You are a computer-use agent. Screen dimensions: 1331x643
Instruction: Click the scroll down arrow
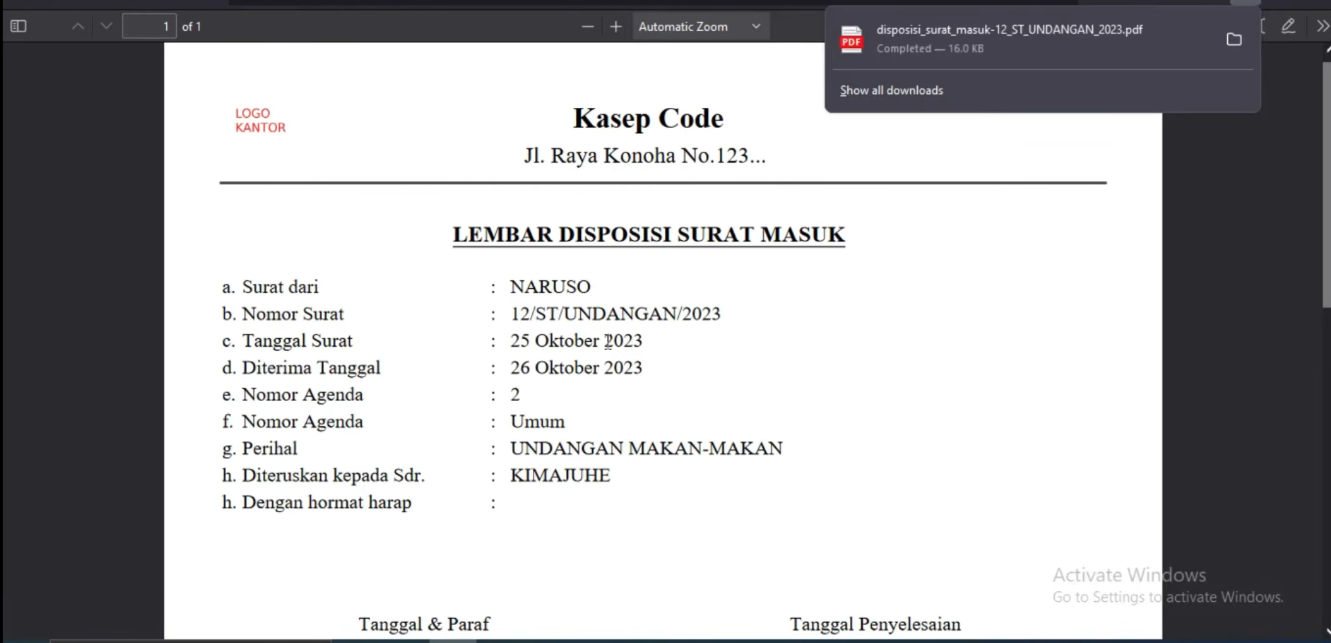pyautogui.click(x=1327, y=632)
